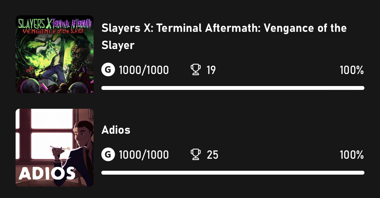Open Slayers X: Terminal Aftermath title link
Viewport: 380px width, 198px height.
[x=224, y=37]
